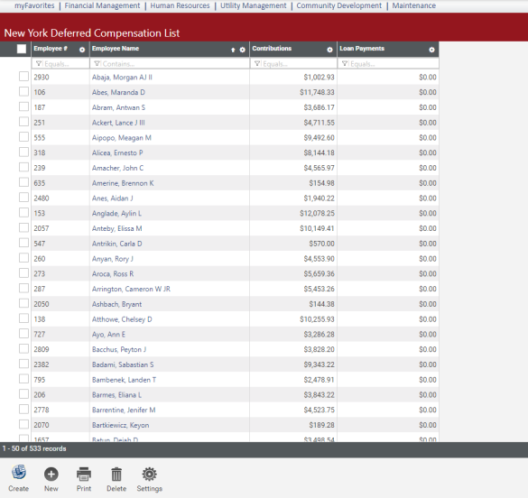Open employee link Amerine, Brennon K
This screenshot has width=528, height=498.
click(123, 183)
